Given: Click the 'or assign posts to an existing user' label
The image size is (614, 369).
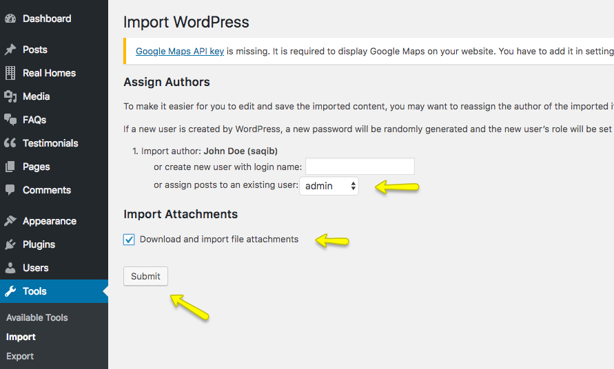Looking at the screenshot, I should pyautogui.click(x=226, y=185).
